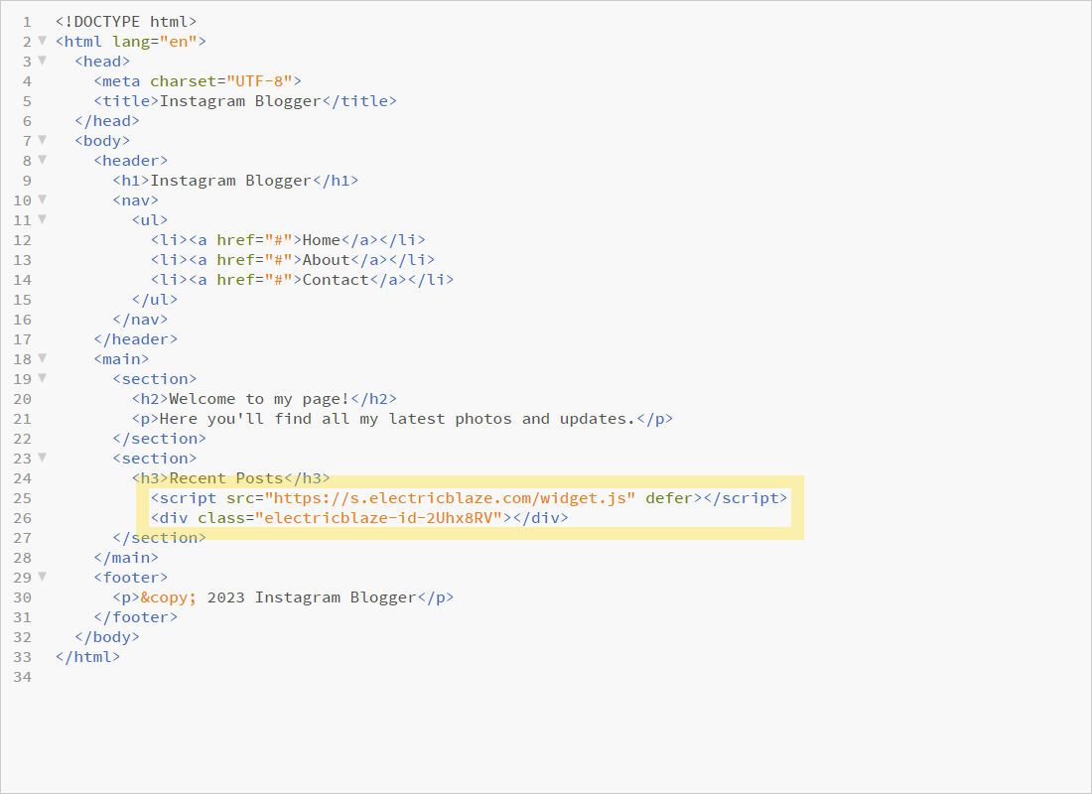Viewport: 1092px width, 794px height.
Task: Click line number 34 in the gutter
Action: pyautogui.click(x=22, y=677)
